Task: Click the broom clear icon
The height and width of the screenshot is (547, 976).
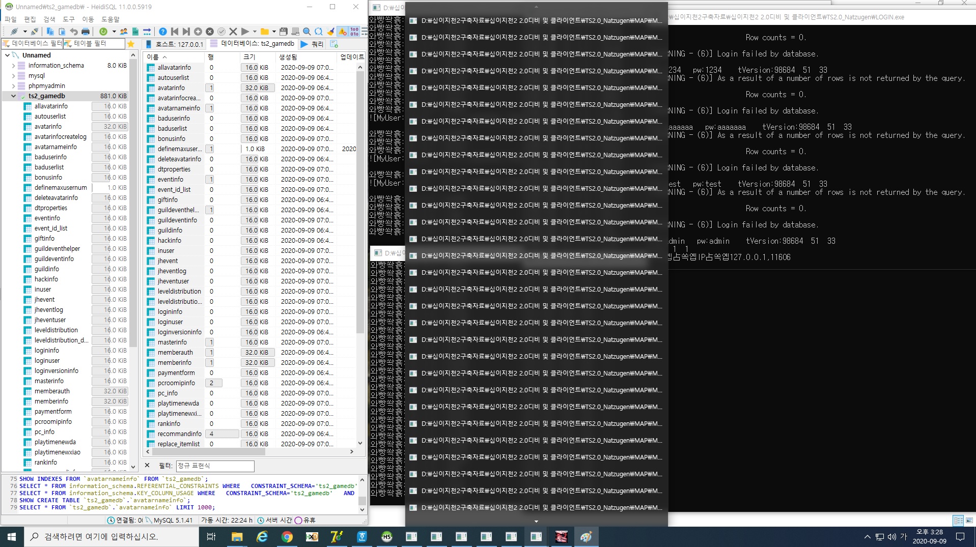Action: click(331, 32)
